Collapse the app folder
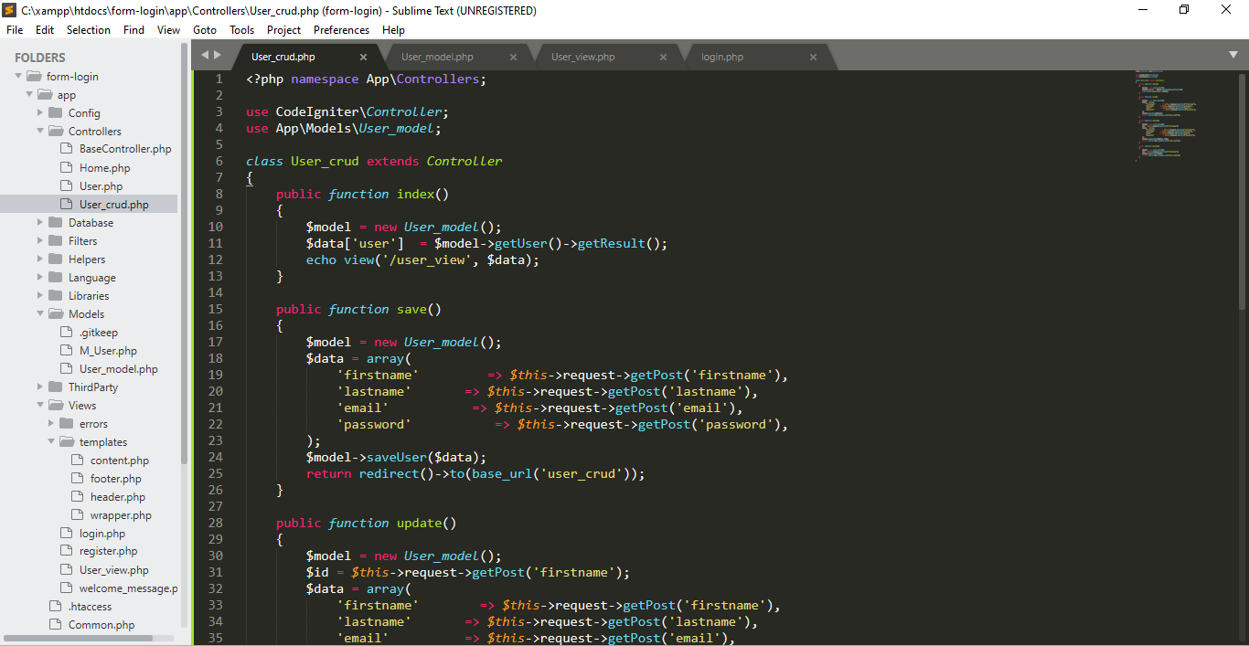 tap(29, 95)
